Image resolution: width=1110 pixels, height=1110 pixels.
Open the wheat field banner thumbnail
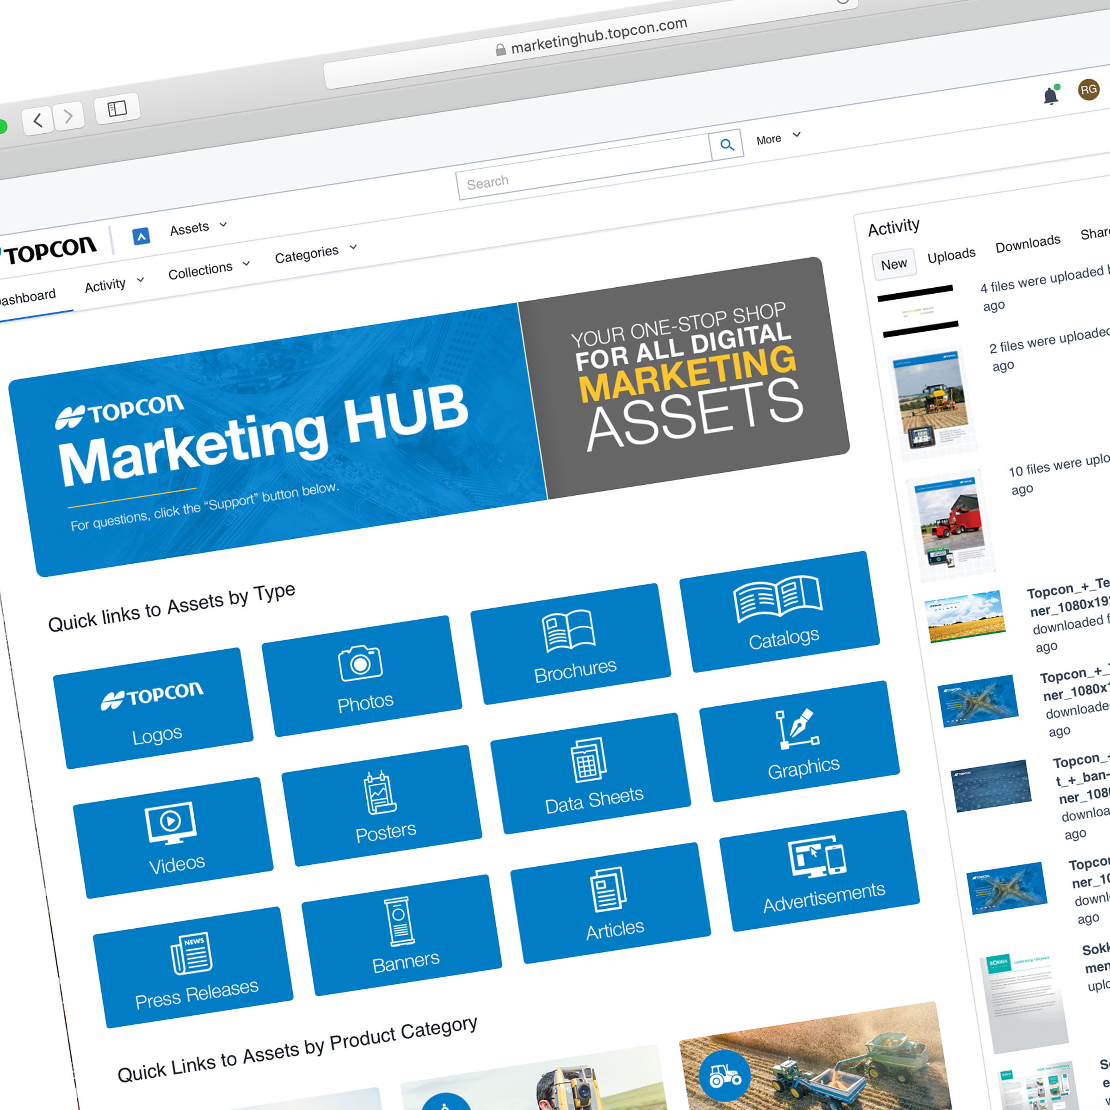pos(965,617)
